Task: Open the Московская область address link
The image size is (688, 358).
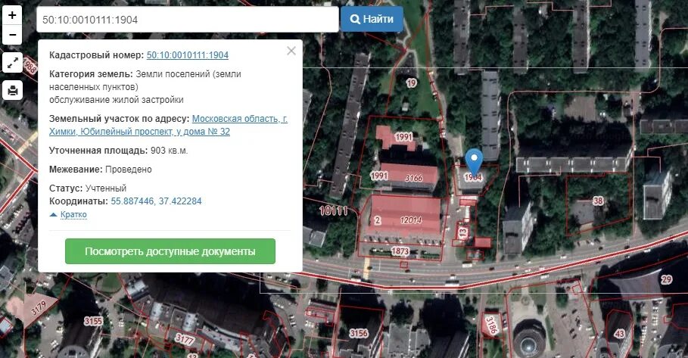Action: tap(169, 125)
